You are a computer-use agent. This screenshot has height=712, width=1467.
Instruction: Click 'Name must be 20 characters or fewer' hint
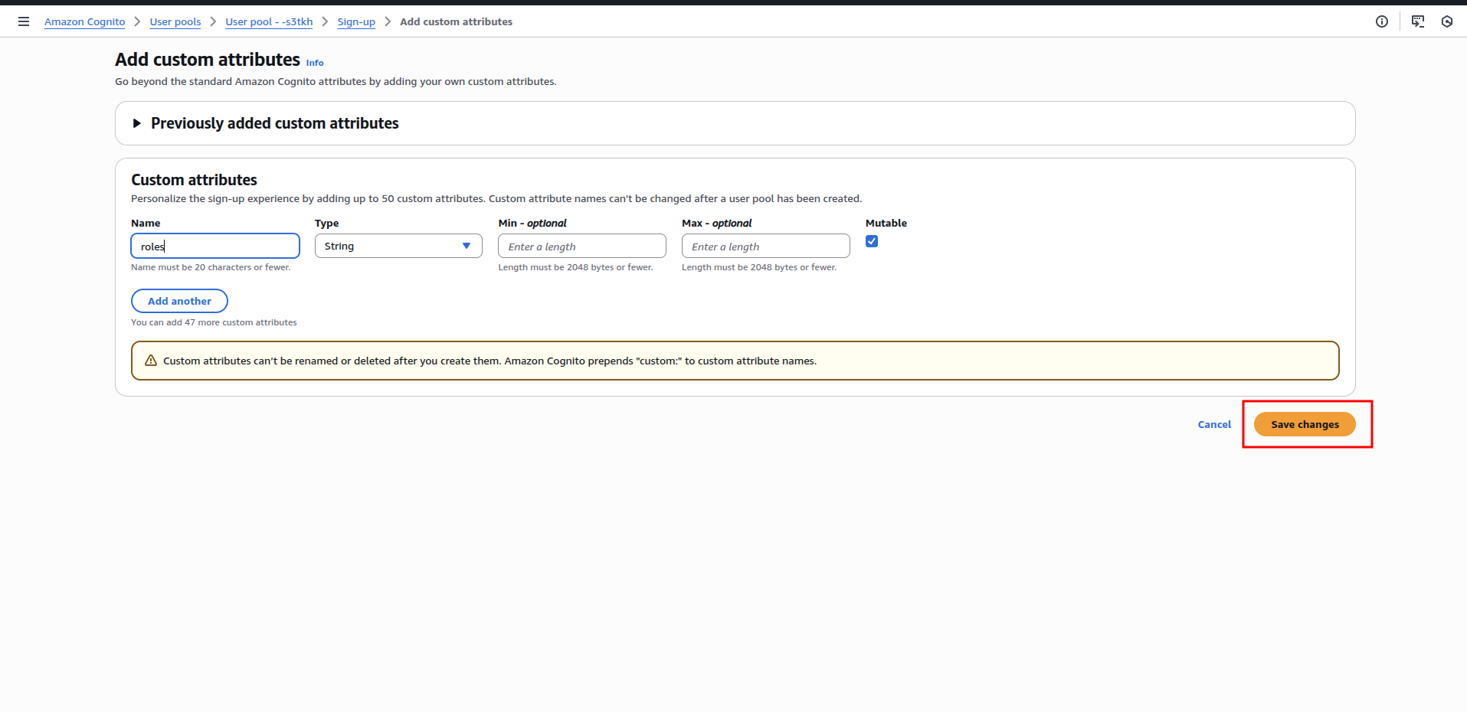pyautogui.click(x=211, y=267)
